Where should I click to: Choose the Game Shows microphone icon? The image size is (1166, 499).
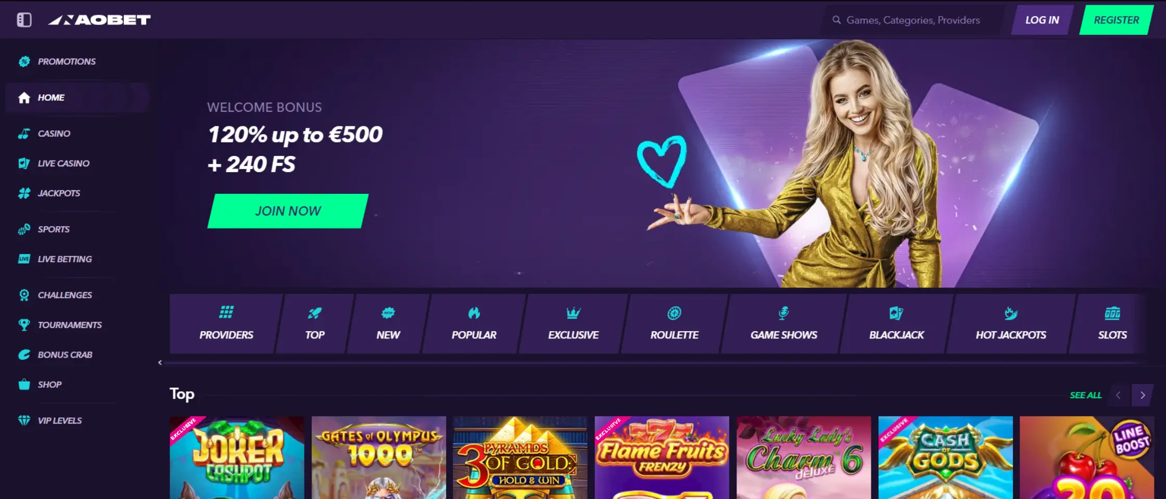pos(783,313)
